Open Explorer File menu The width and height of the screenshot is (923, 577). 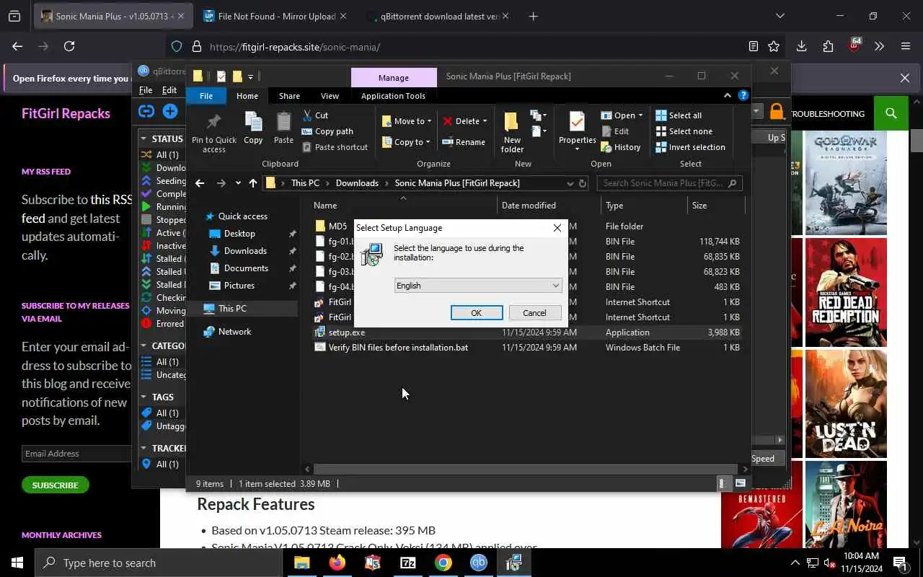point(206,96)
